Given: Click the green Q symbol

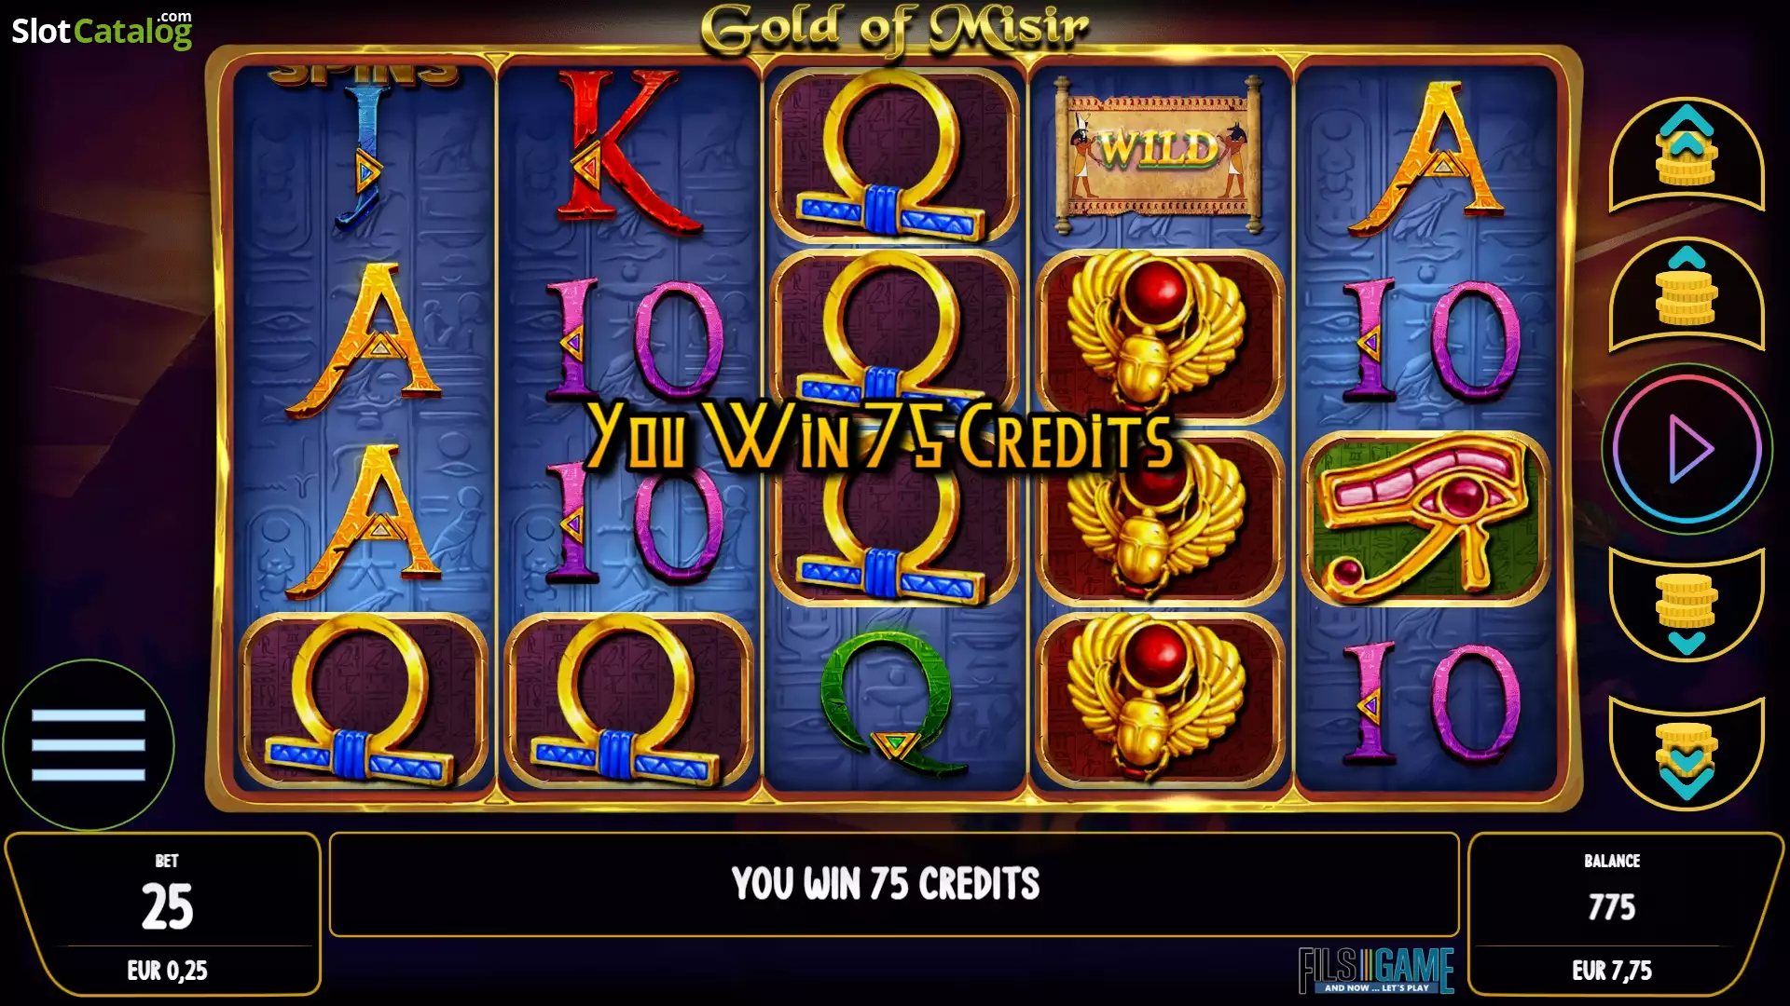Looking at the screenshot, I should [x=891, y=701].
